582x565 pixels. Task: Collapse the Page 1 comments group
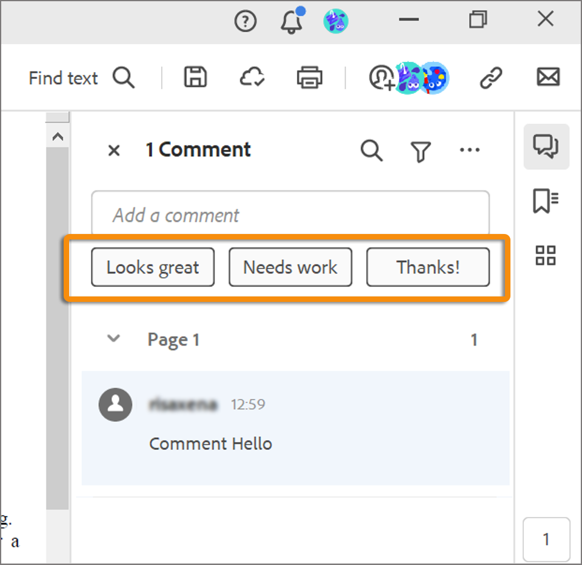(x=113, y=339)
